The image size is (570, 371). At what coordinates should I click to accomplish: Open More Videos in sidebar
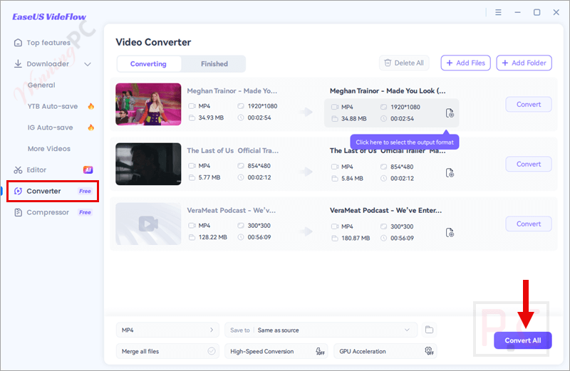49,149
